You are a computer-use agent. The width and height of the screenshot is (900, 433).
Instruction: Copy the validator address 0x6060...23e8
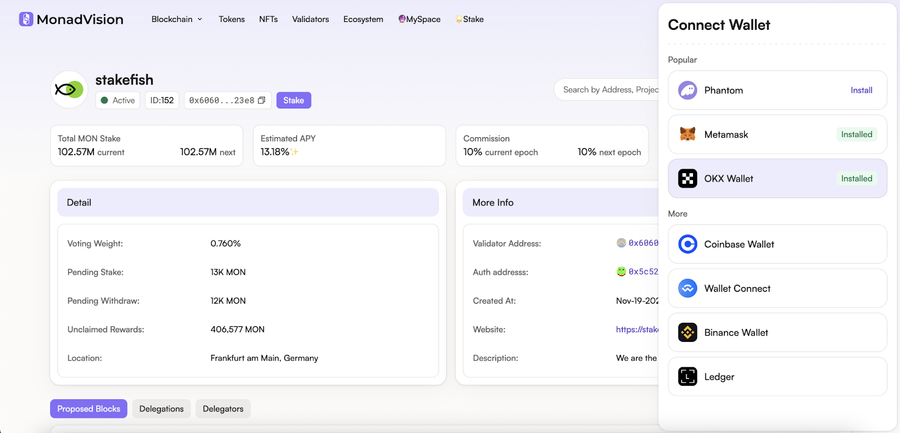[262, 101]
